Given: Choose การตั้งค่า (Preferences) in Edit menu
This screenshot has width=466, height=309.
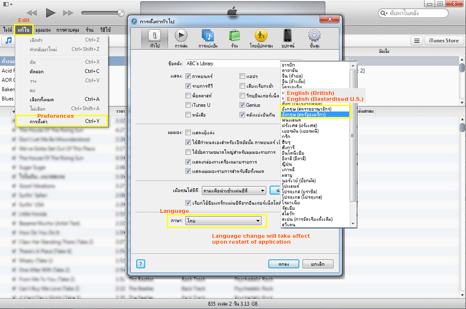Looking at the screenshot, I should [x=62, y=121].
